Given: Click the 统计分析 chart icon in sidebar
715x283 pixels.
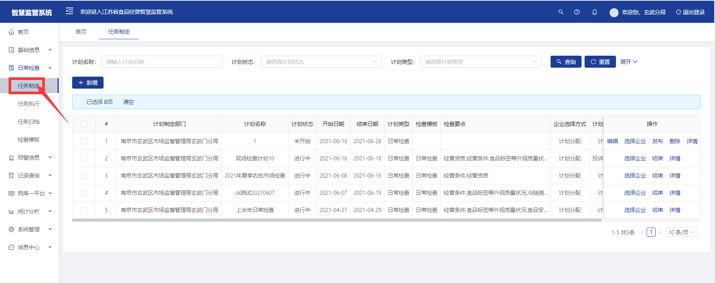Looking at the screenshot, I should [12, 212].
